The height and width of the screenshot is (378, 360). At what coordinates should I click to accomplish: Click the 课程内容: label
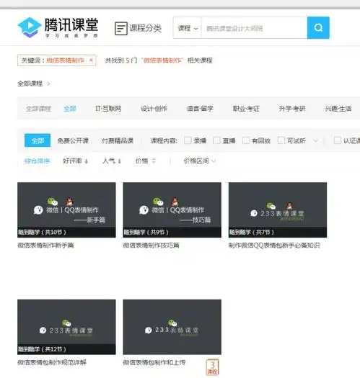tap(164, 140)
